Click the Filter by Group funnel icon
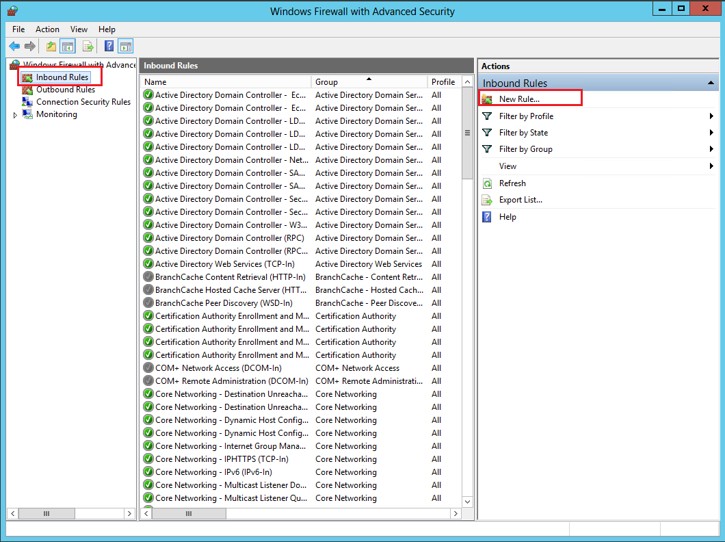 coord(487,149)
